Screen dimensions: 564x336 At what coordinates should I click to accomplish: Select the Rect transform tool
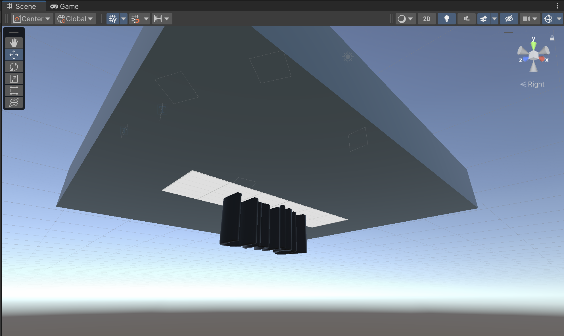coord(14,91)
